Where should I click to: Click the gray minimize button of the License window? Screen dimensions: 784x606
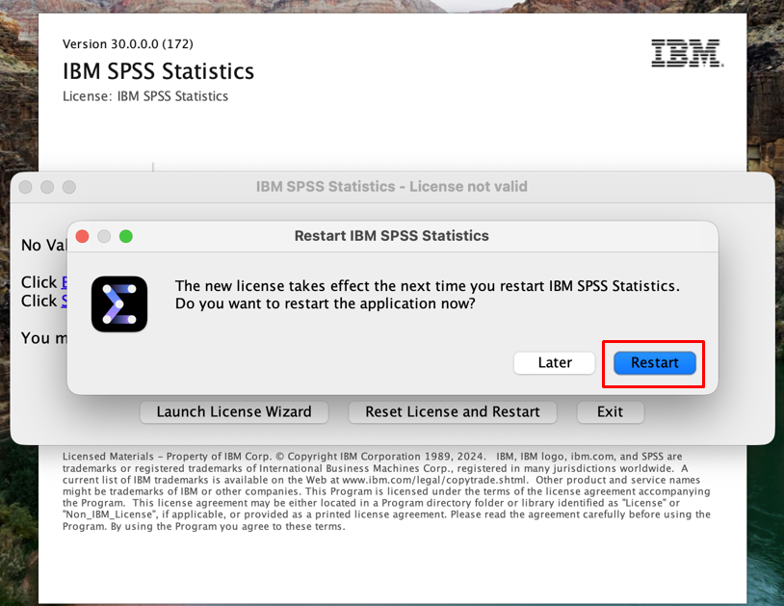47,187
